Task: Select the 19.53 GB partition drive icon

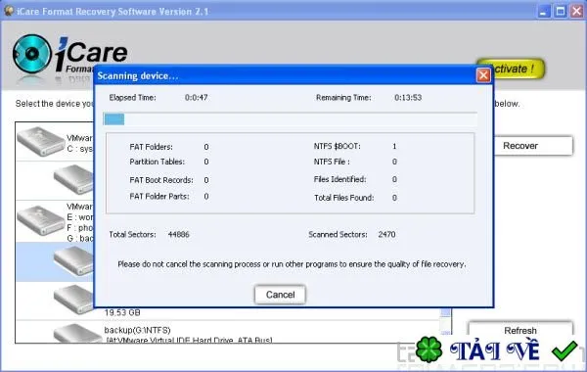Action: tap(73, 300)
